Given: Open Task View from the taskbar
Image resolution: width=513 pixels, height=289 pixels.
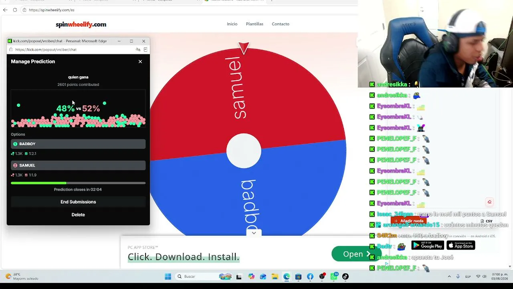Looking at the screenshot, I should pyautogui.click(x=239, y=277).
